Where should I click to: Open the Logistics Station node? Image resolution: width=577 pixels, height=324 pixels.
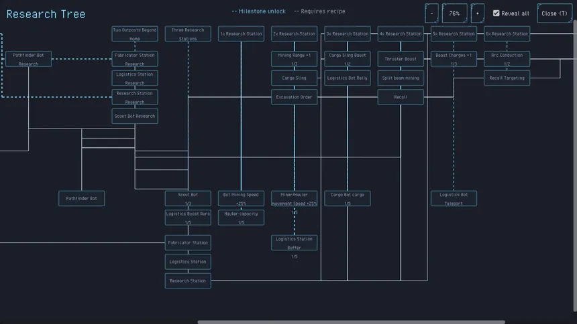click(188, 262)
